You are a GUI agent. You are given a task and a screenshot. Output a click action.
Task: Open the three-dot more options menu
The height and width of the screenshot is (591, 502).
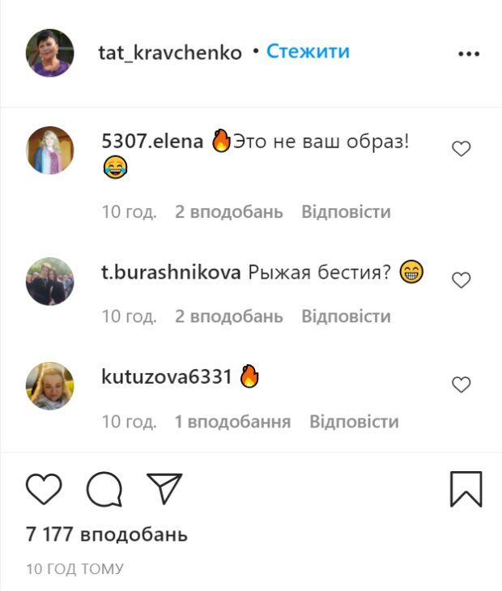coord(469,53)
